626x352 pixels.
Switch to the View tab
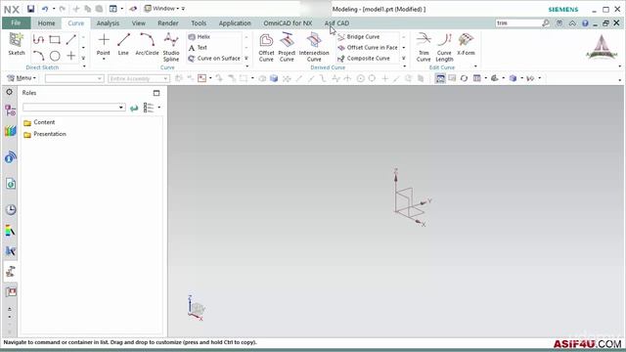pos(139,23)
